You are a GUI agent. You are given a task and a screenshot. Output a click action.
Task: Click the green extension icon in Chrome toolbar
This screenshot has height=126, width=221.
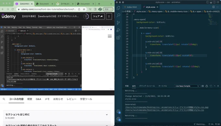[100, 9]
